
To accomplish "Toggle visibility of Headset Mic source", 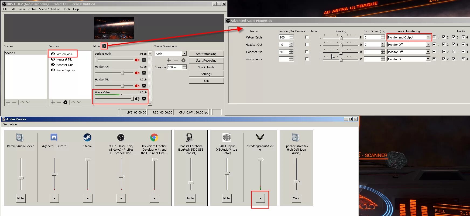I will pos(53,59).
